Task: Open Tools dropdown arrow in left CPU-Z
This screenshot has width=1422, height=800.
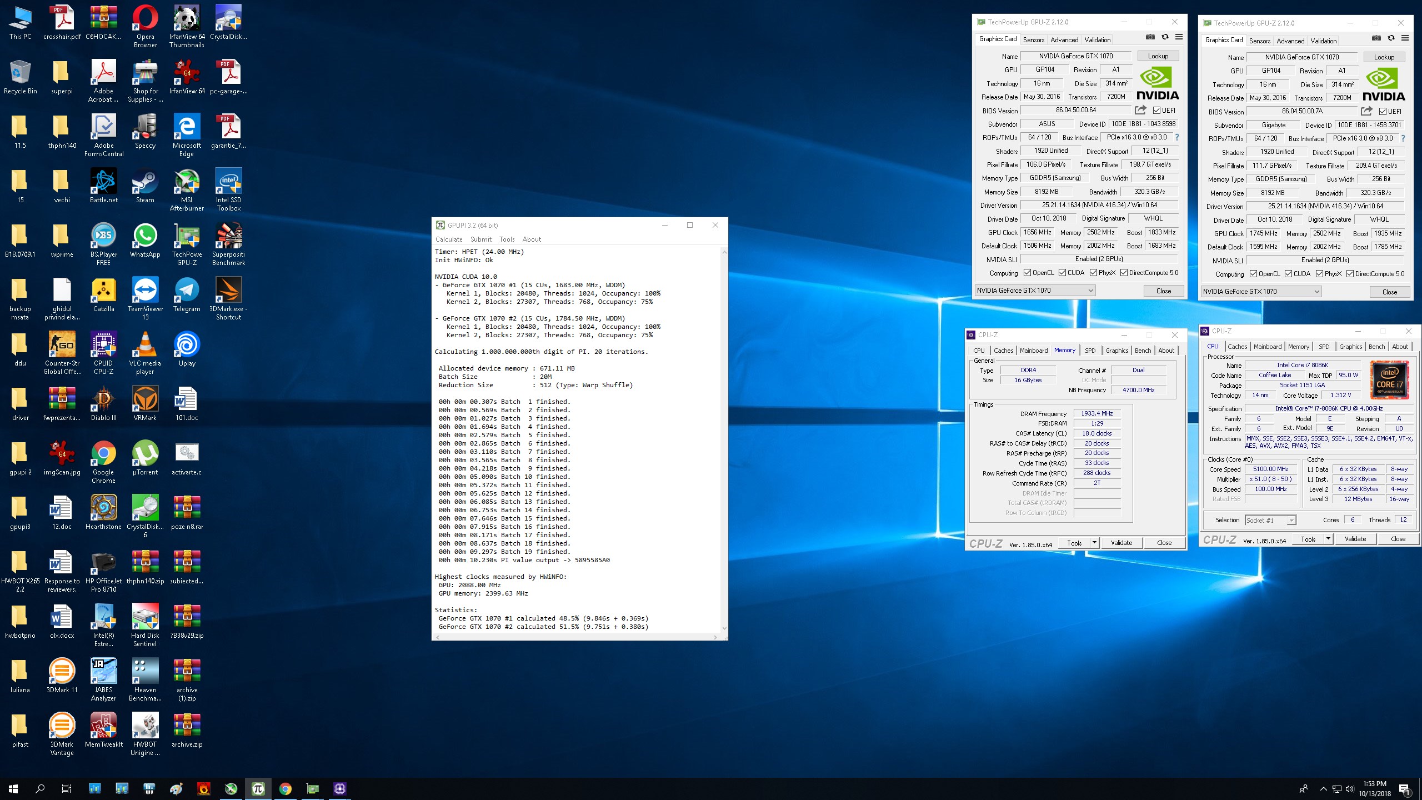Action: point(1094,543)
